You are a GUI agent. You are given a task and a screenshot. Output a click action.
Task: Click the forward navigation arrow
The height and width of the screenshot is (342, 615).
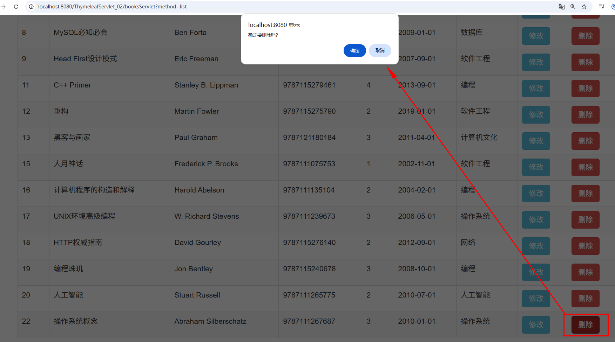tap(4, 7)
